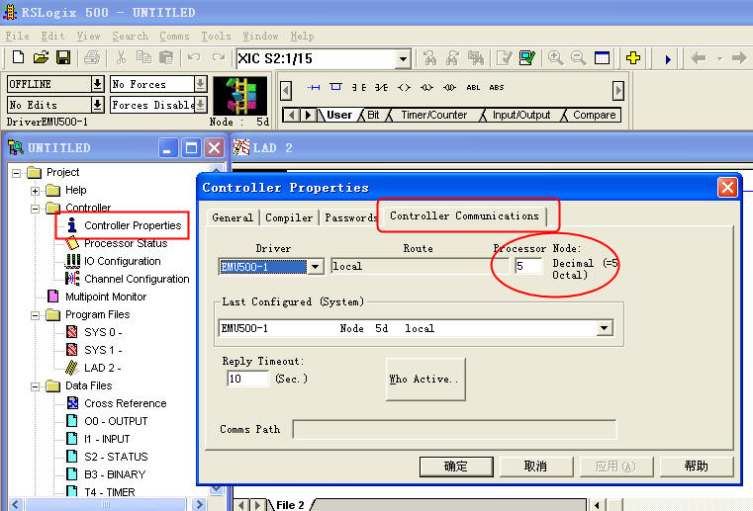Insert a new rung from instruction bar
Screen dimensions: 753x511
[x=314, y=87]
